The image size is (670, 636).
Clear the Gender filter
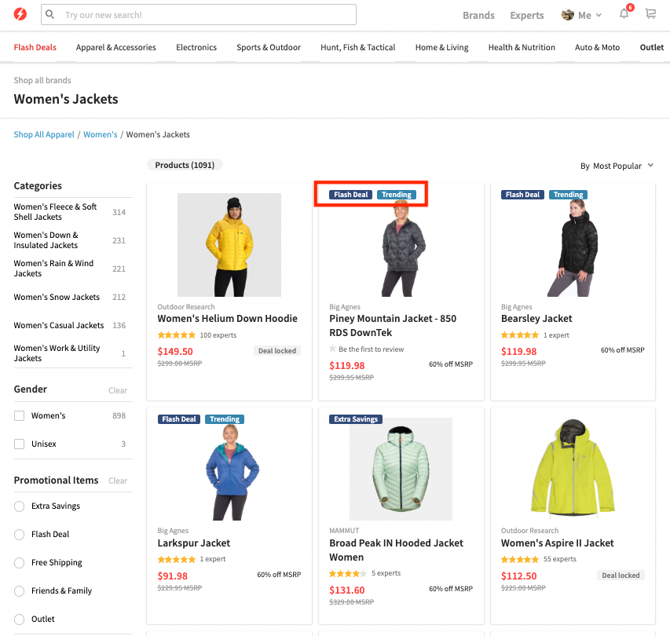tap(118, 390)
